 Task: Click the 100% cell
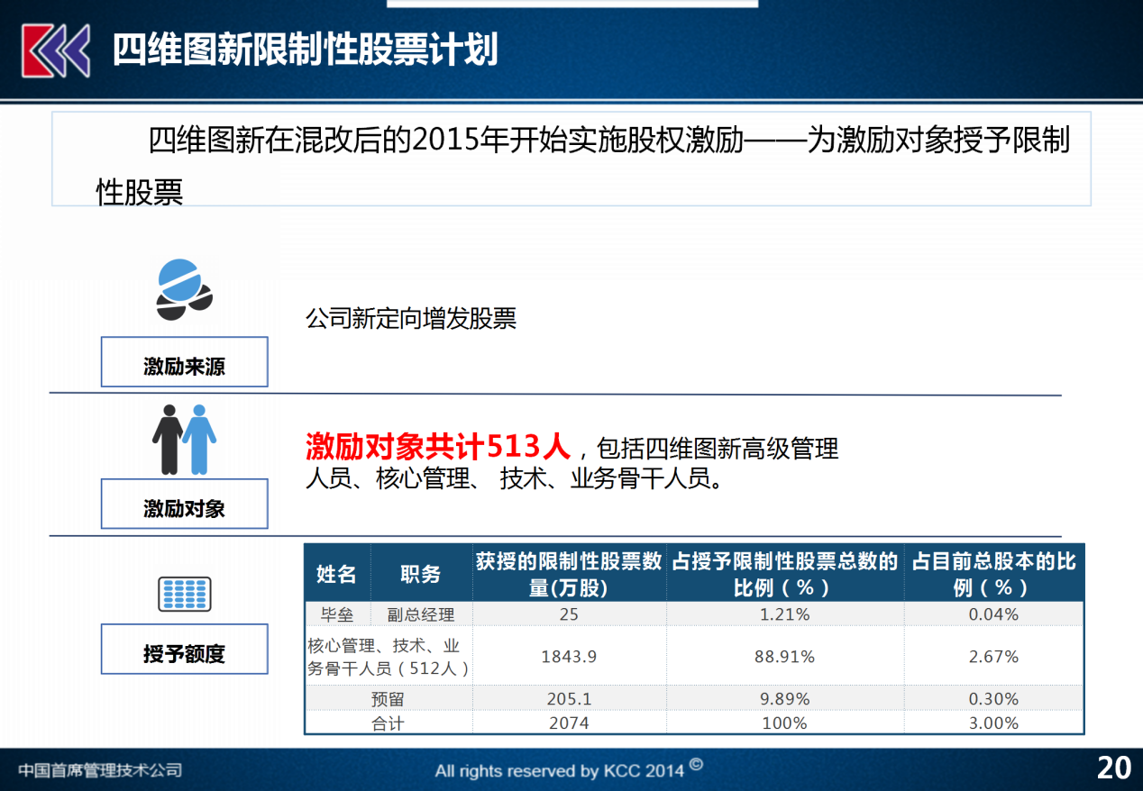coord(784,723)
